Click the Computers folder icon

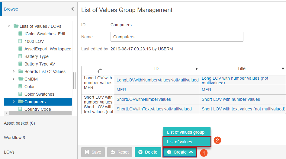pos(21,101)
